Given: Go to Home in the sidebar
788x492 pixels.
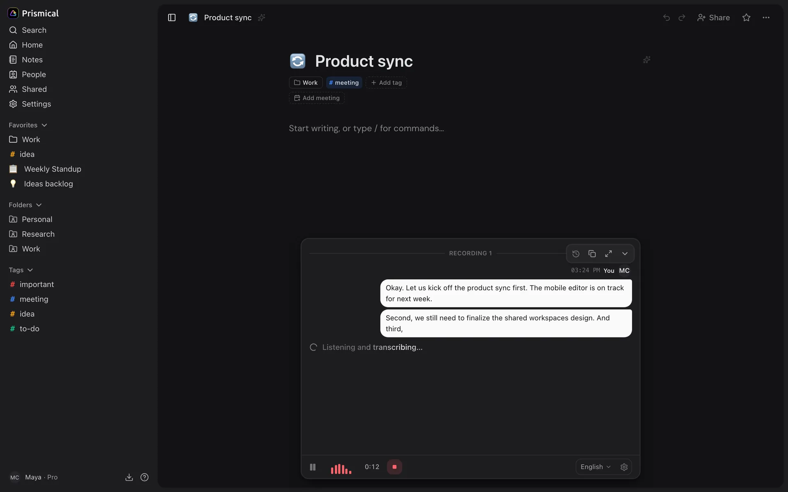Looking at the screenshot, I should [78, 45].
